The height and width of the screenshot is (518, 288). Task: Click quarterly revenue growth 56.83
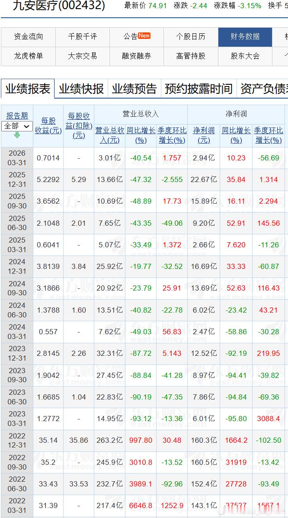pos(172,332)
